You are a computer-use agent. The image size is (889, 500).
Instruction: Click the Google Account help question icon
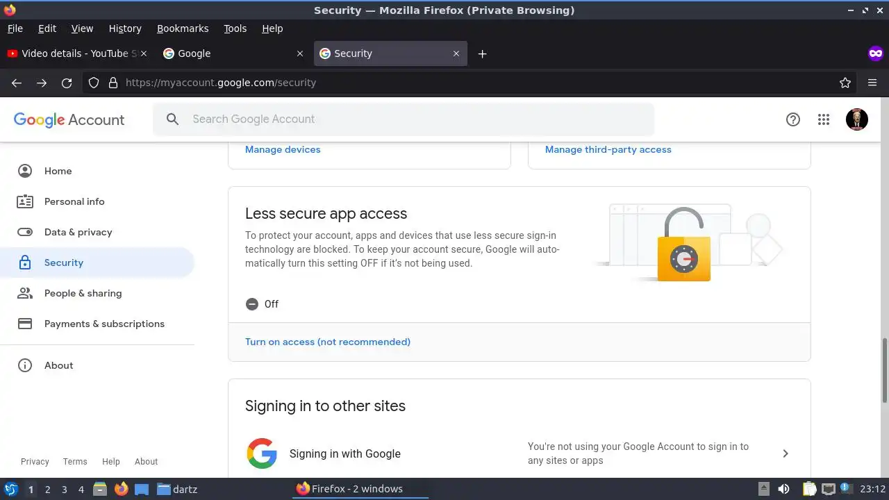point(793,119)
